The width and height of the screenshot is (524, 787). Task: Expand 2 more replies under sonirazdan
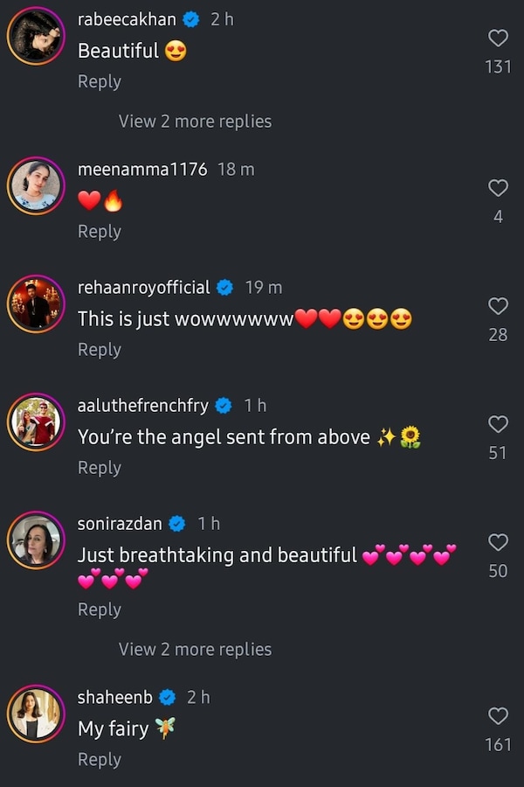[195, 649]
